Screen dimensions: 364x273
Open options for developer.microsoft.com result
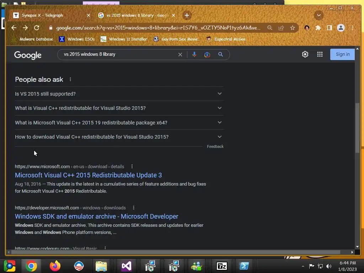tap(134, 208)
